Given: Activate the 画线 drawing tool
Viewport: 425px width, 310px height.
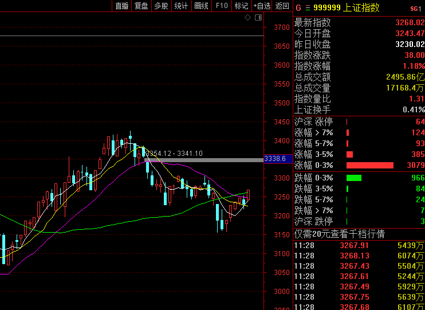Looking at the screenshot, I should pyautogui.click(x=201, y=6).
